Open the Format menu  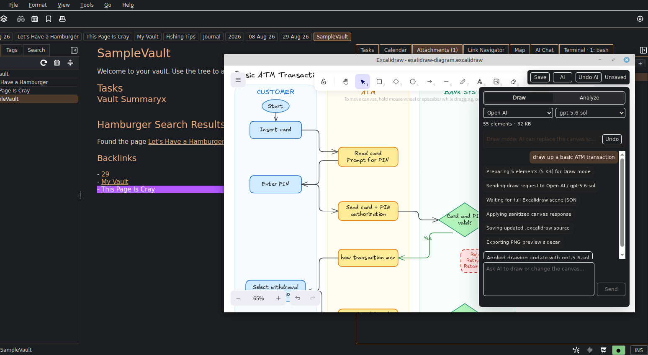pos(38,5)
